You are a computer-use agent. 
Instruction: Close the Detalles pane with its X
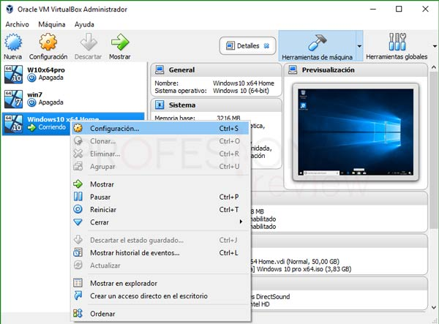(x=266, y=45)
